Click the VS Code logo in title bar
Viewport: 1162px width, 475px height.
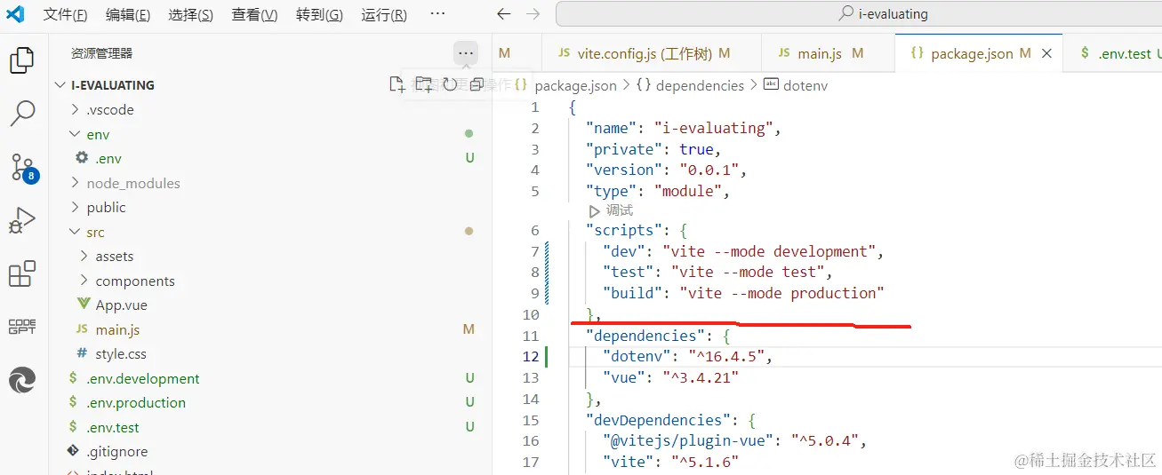pos(15,14)
